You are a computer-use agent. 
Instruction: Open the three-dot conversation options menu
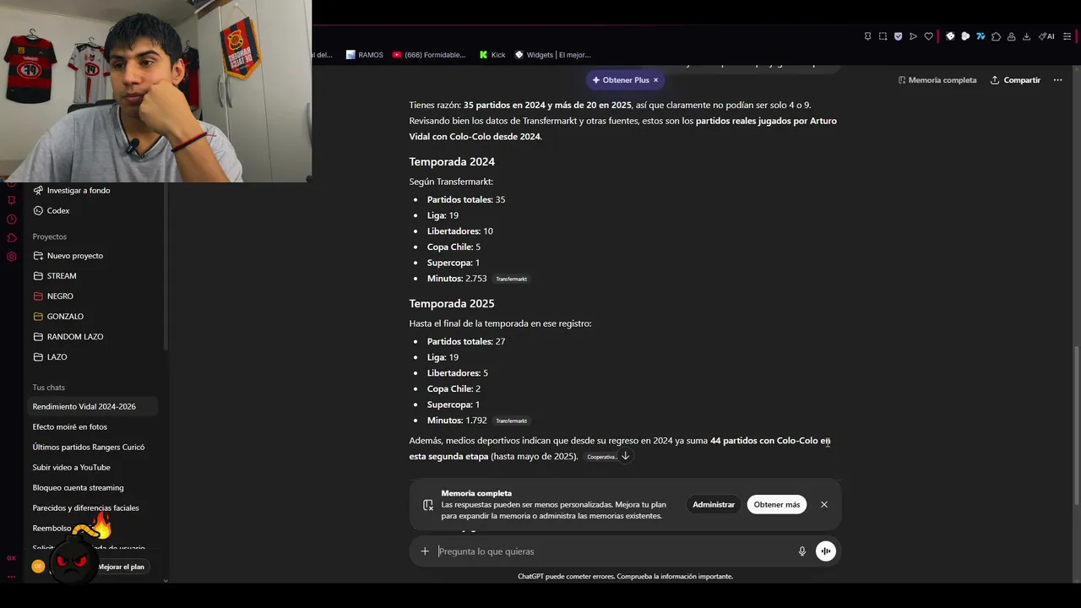[1057, 80]
